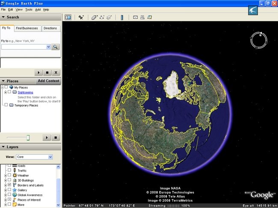Image resolution: width=278 pixels, height=208 pixels.
Task: Click the Add Placemark pushpin icon
Action: point(81,18)
